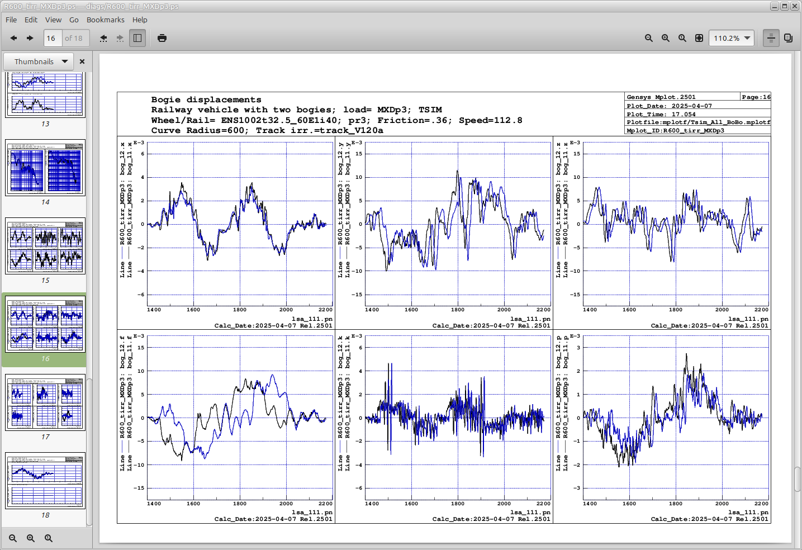Close the thumbnails side pane

click(x=82, y=61)
